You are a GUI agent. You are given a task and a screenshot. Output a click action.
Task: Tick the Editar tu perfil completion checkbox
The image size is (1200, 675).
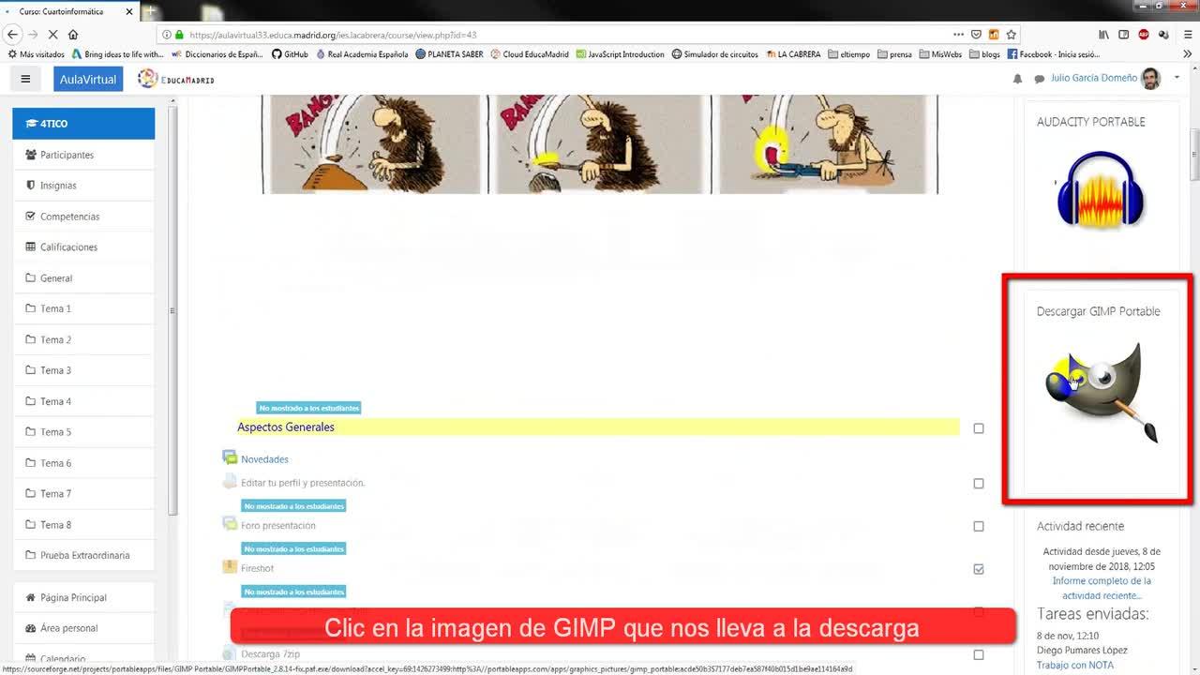979,484
